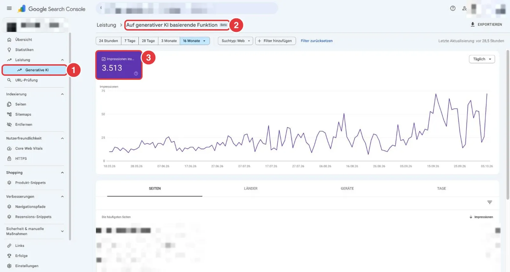This screenshot has height=272, width=510.
Task: Toggle the Impressionen checkbox on metric card
Action: tap(104, 59)
